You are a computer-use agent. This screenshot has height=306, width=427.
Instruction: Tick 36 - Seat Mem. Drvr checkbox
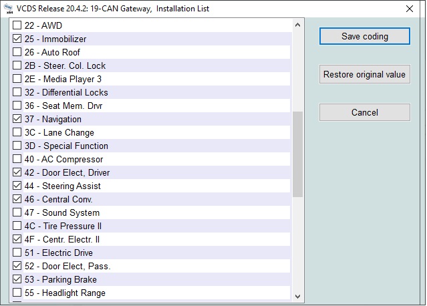pos(17,106)
